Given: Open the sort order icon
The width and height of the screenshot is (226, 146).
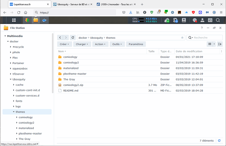Looking at the screenshot, I should (220, 44).
